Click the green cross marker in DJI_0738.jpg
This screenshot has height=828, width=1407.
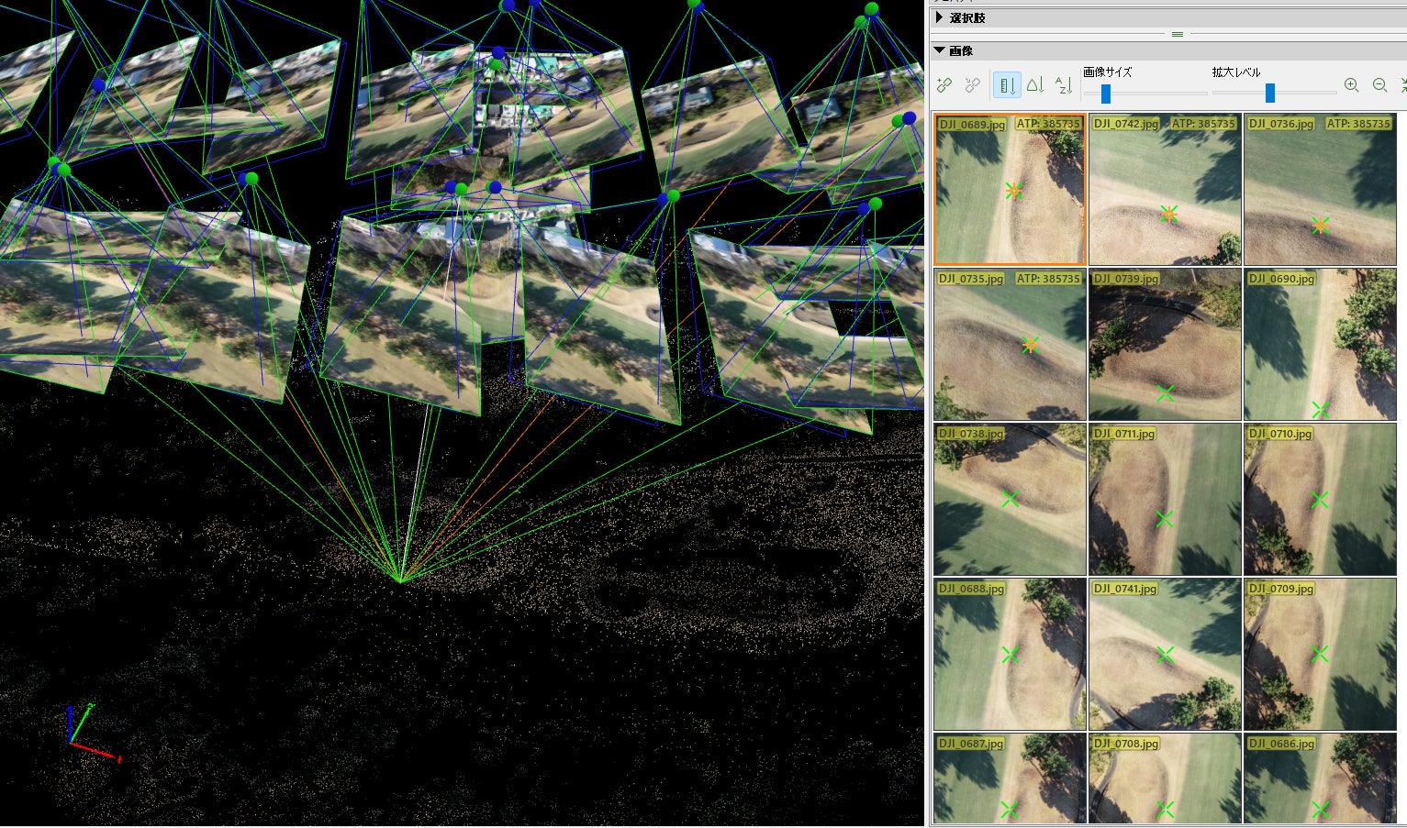point(1011,500)
